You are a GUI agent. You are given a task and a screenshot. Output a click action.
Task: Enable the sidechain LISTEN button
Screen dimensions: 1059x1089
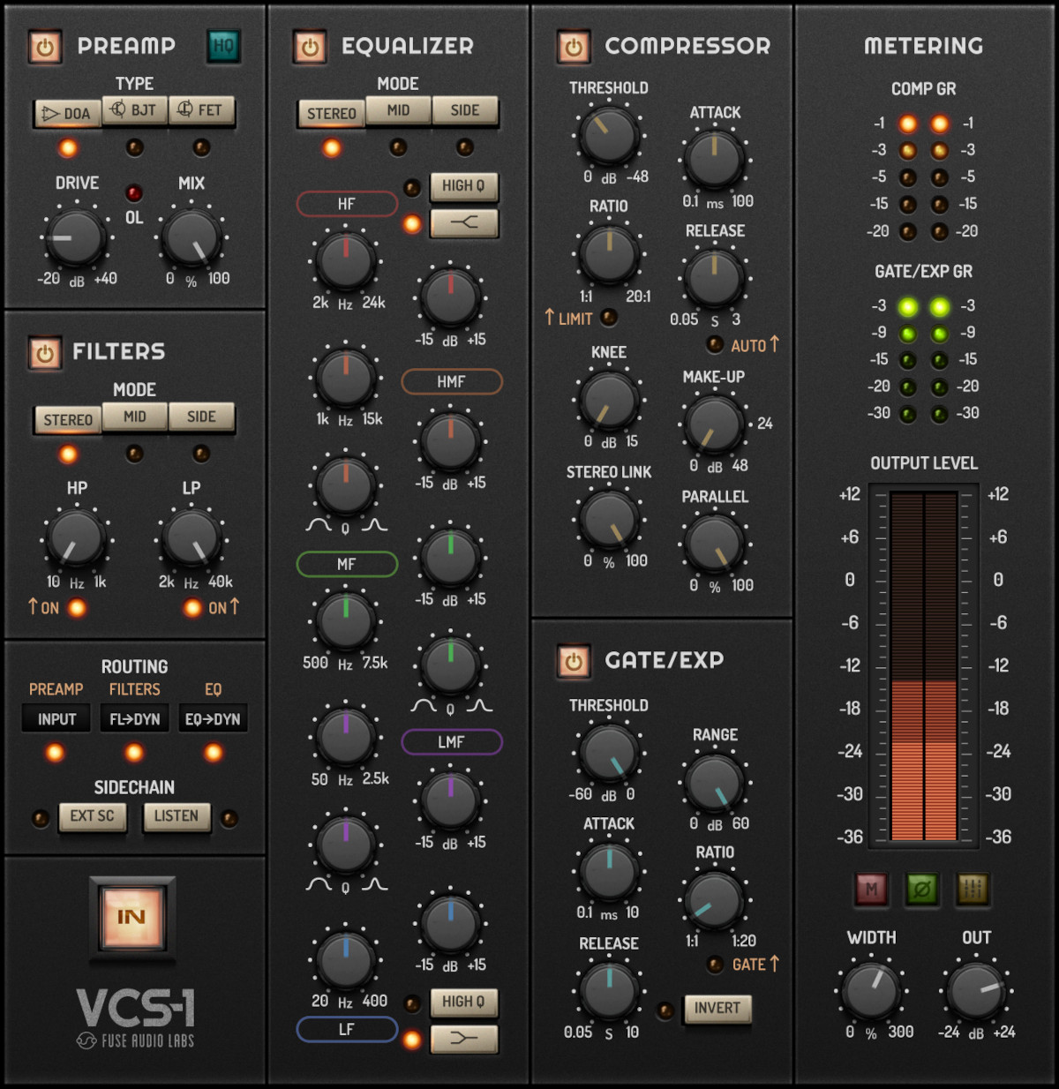coord(176,816)
